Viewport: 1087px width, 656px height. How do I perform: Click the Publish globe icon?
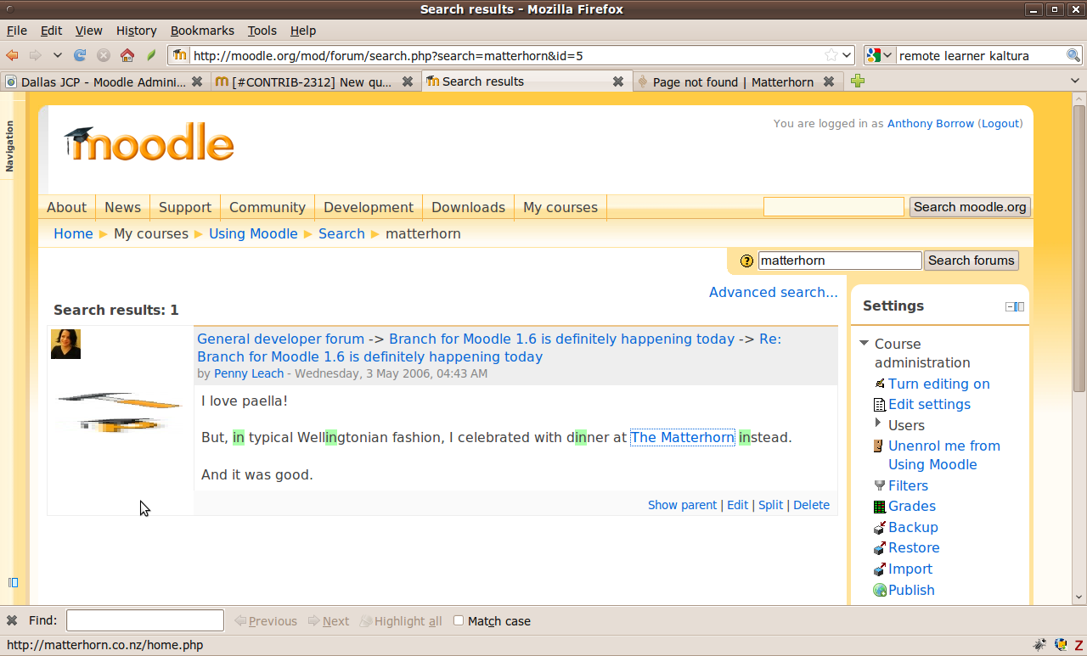[880, 590]
